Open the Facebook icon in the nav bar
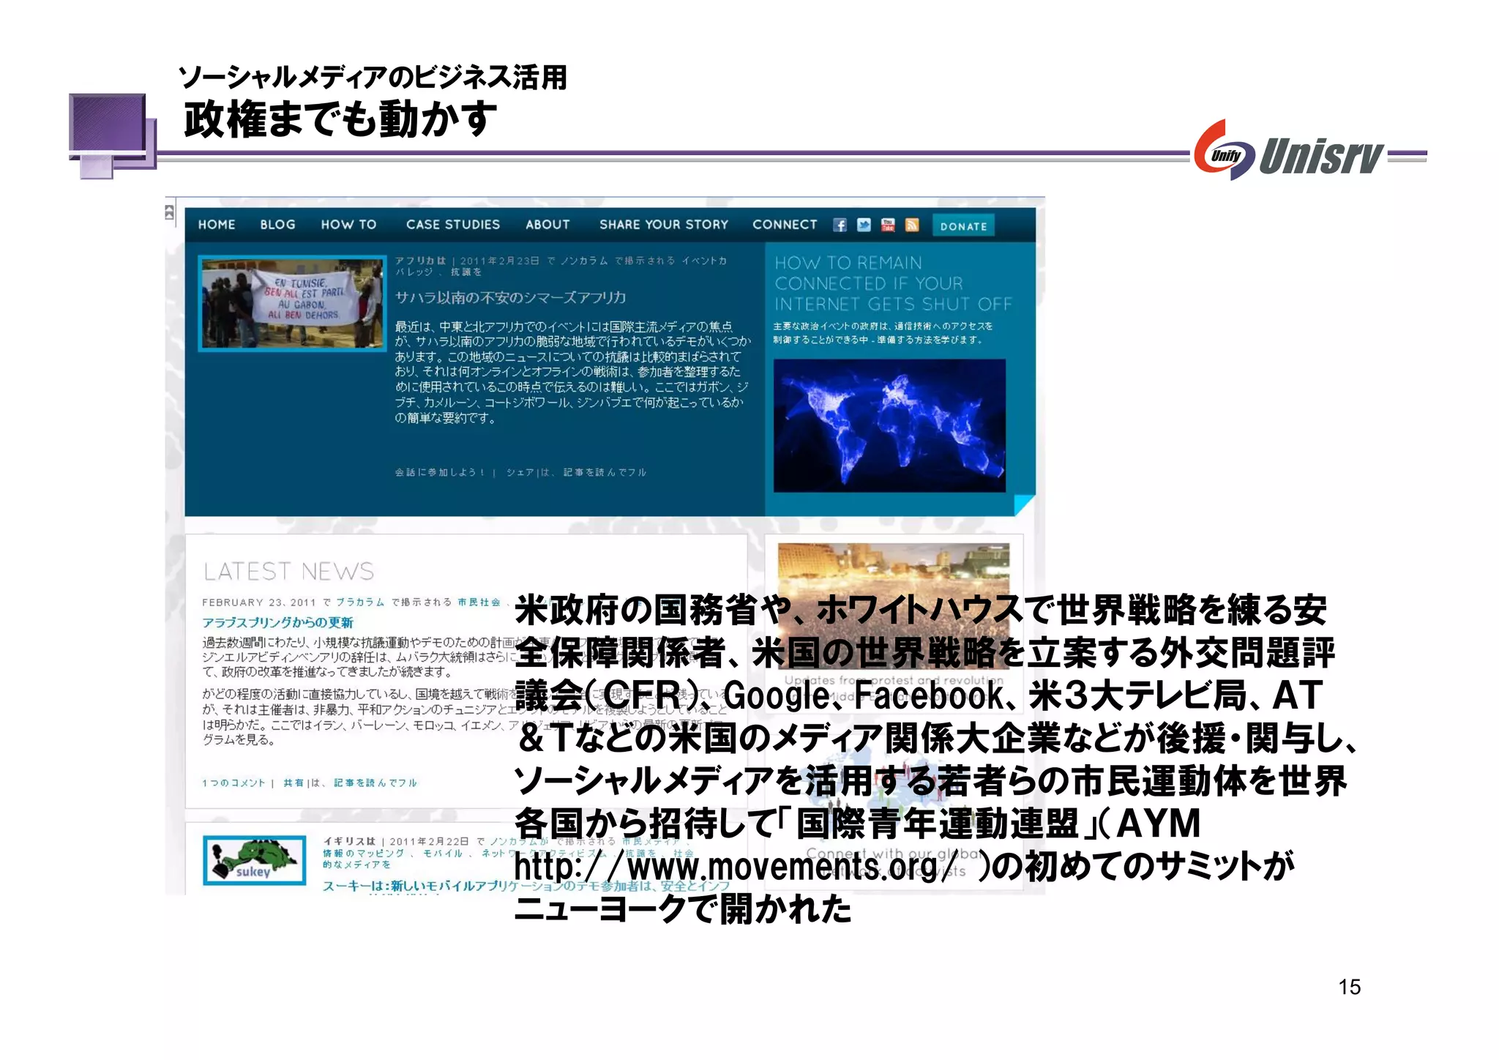This screenshot has width=1499, height=1060. point(840,225)
